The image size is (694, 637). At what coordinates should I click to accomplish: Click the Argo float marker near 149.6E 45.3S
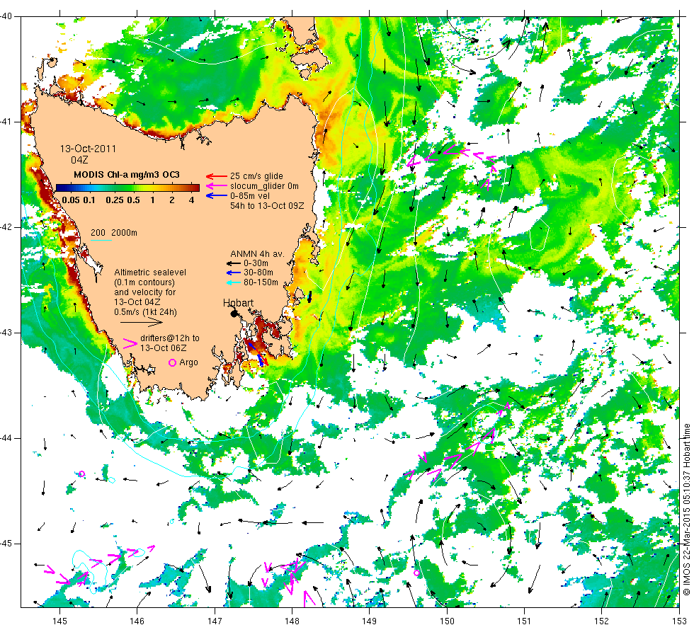416,573
